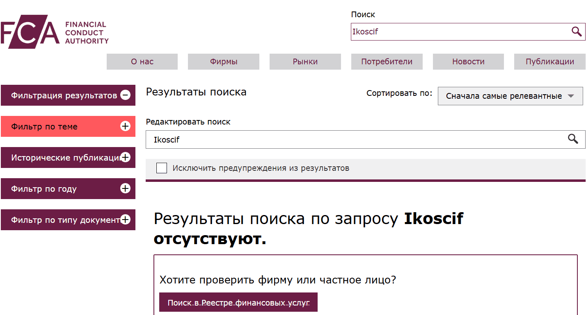Viewport: 586px width, 315px height.
Task: Open the Фирмы menu
Action: 223,61
